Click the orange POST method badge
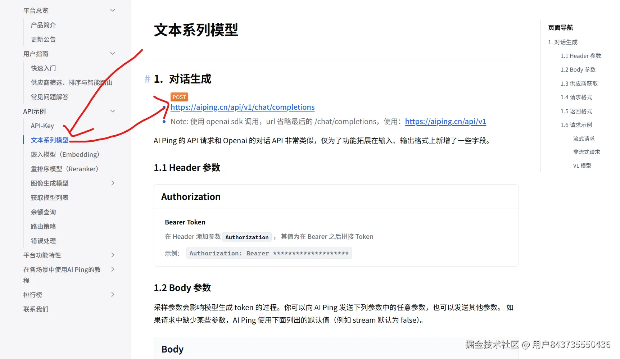The image size is (620, 359). click(x=179, y=97)
